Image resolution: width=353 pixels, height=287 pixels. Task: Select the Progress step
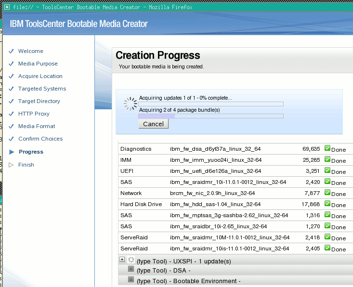[31, 152]
